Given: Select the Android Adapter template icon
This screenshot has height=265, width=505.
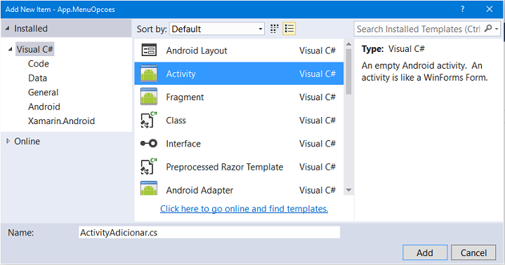Looking at the screenshot, I should [149, 189].
